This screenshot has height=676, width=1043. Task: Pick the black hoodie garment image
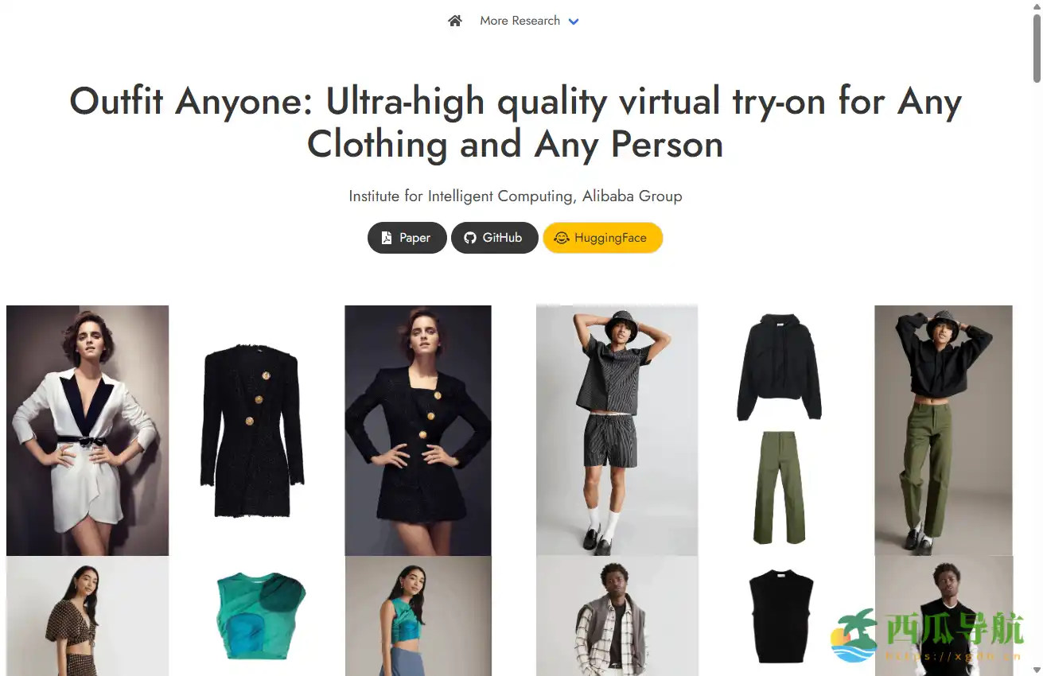[x=779, y=367]
